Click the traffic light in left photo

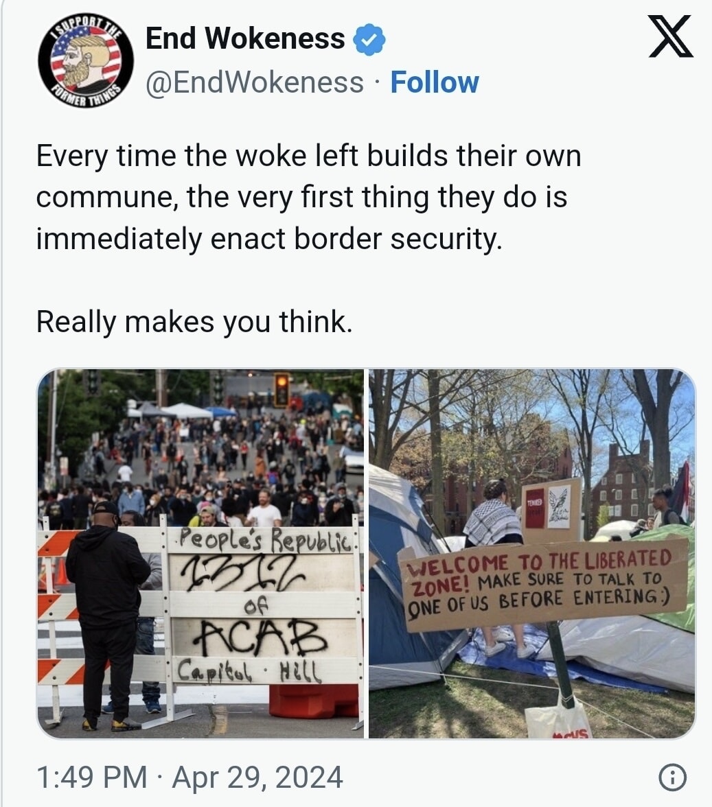281,389
